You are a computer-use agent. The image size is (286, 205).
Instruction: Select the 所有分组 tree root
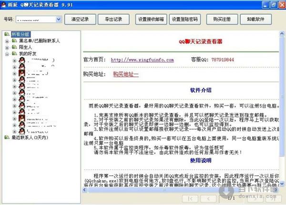pos(20,34)
